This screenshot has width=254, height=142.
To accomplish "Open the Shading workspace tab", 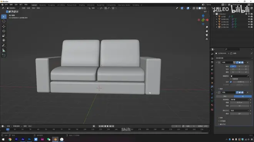I will (x=82, y=5).
